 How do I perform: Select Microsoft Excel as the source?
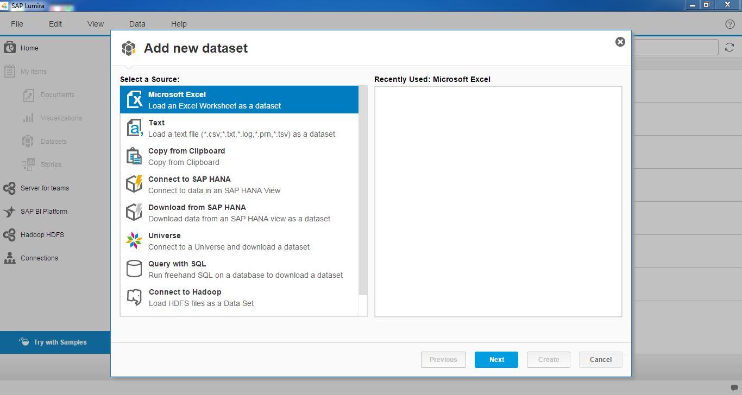[239, 99]
